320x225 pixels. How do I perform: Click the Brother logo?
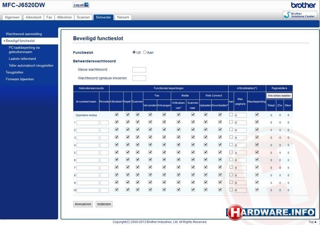pyautogui.click(x=302, y=5)
